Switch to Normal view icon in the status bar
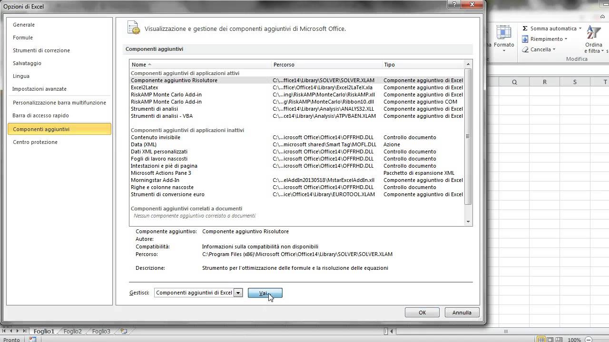Screen dimensions: 609x342 541,340
